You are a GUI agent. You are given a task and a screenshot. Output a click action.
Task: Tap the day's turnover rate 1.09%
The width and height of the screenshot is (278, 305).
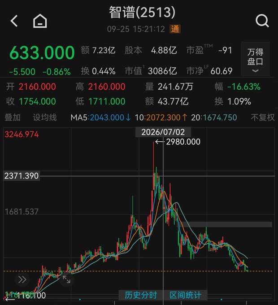tap(239, 101)
